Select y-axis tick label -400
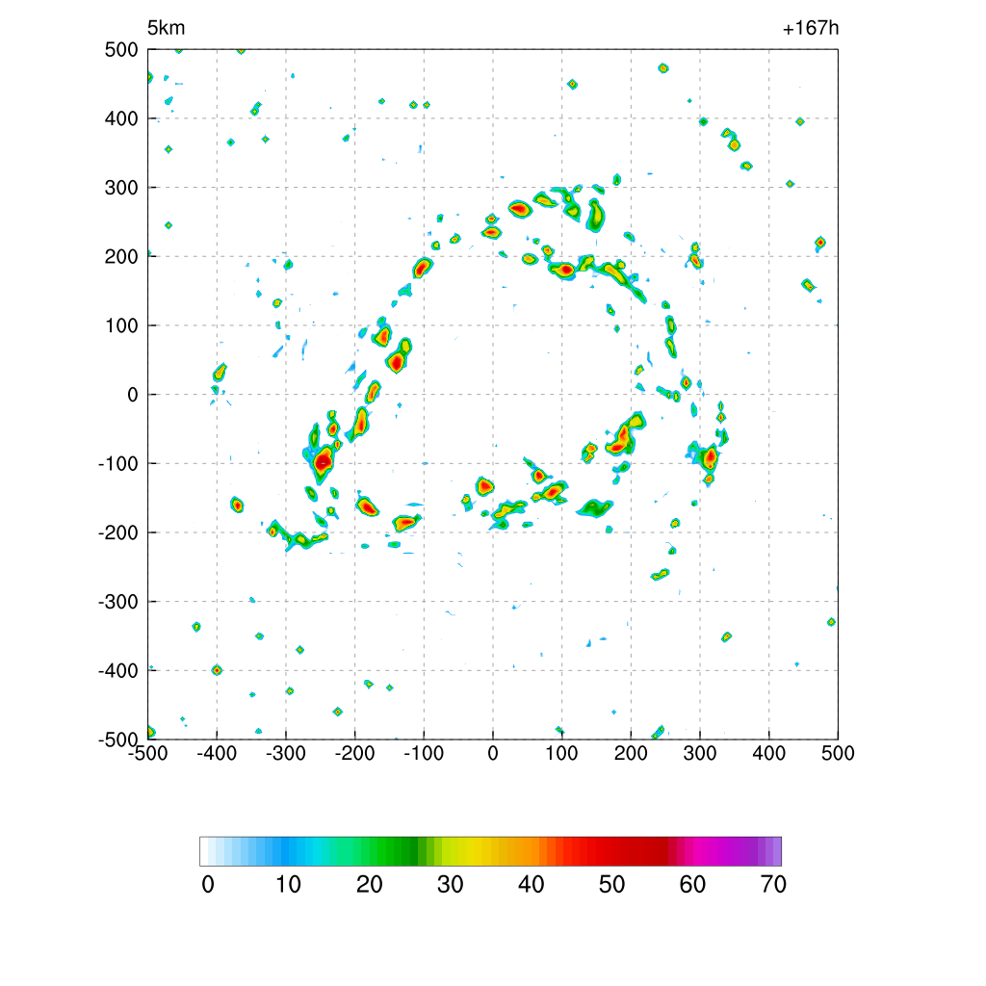This screenshot has height=986, width=986. [118, 671]
